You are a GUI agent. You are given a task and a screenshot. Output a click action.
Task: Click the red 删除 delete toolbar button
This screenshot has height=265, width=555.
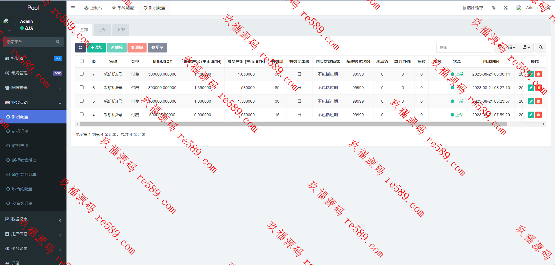[x=137, y=48]
